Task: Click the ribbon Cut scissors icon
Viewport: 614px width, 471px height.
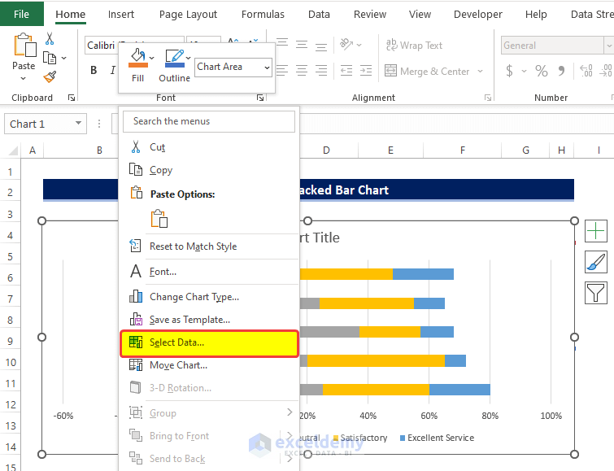Action: pos(50,39)
